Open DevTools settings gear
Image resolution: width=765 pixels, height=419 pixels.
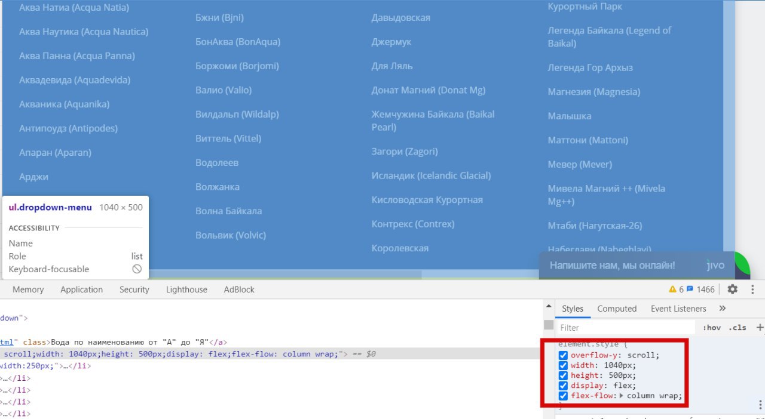click(732, 289)
